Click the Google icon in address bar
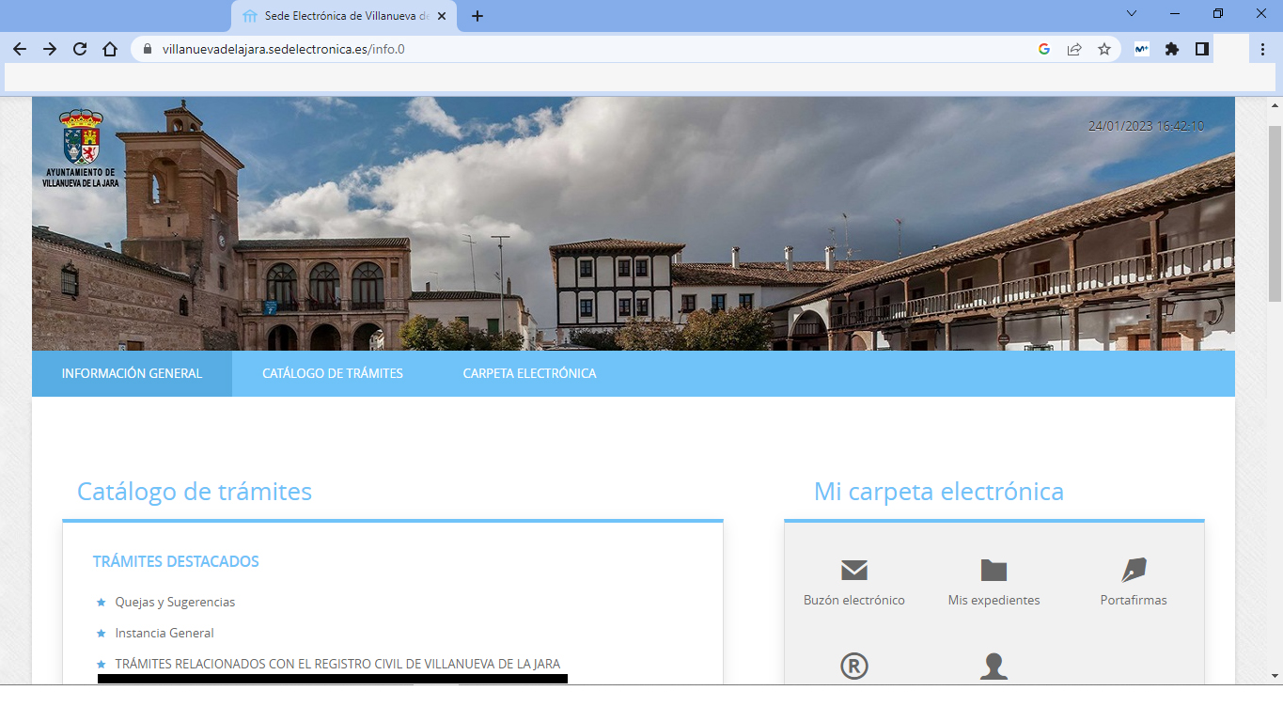The image size is (1283, 722). click(1044, 49)
